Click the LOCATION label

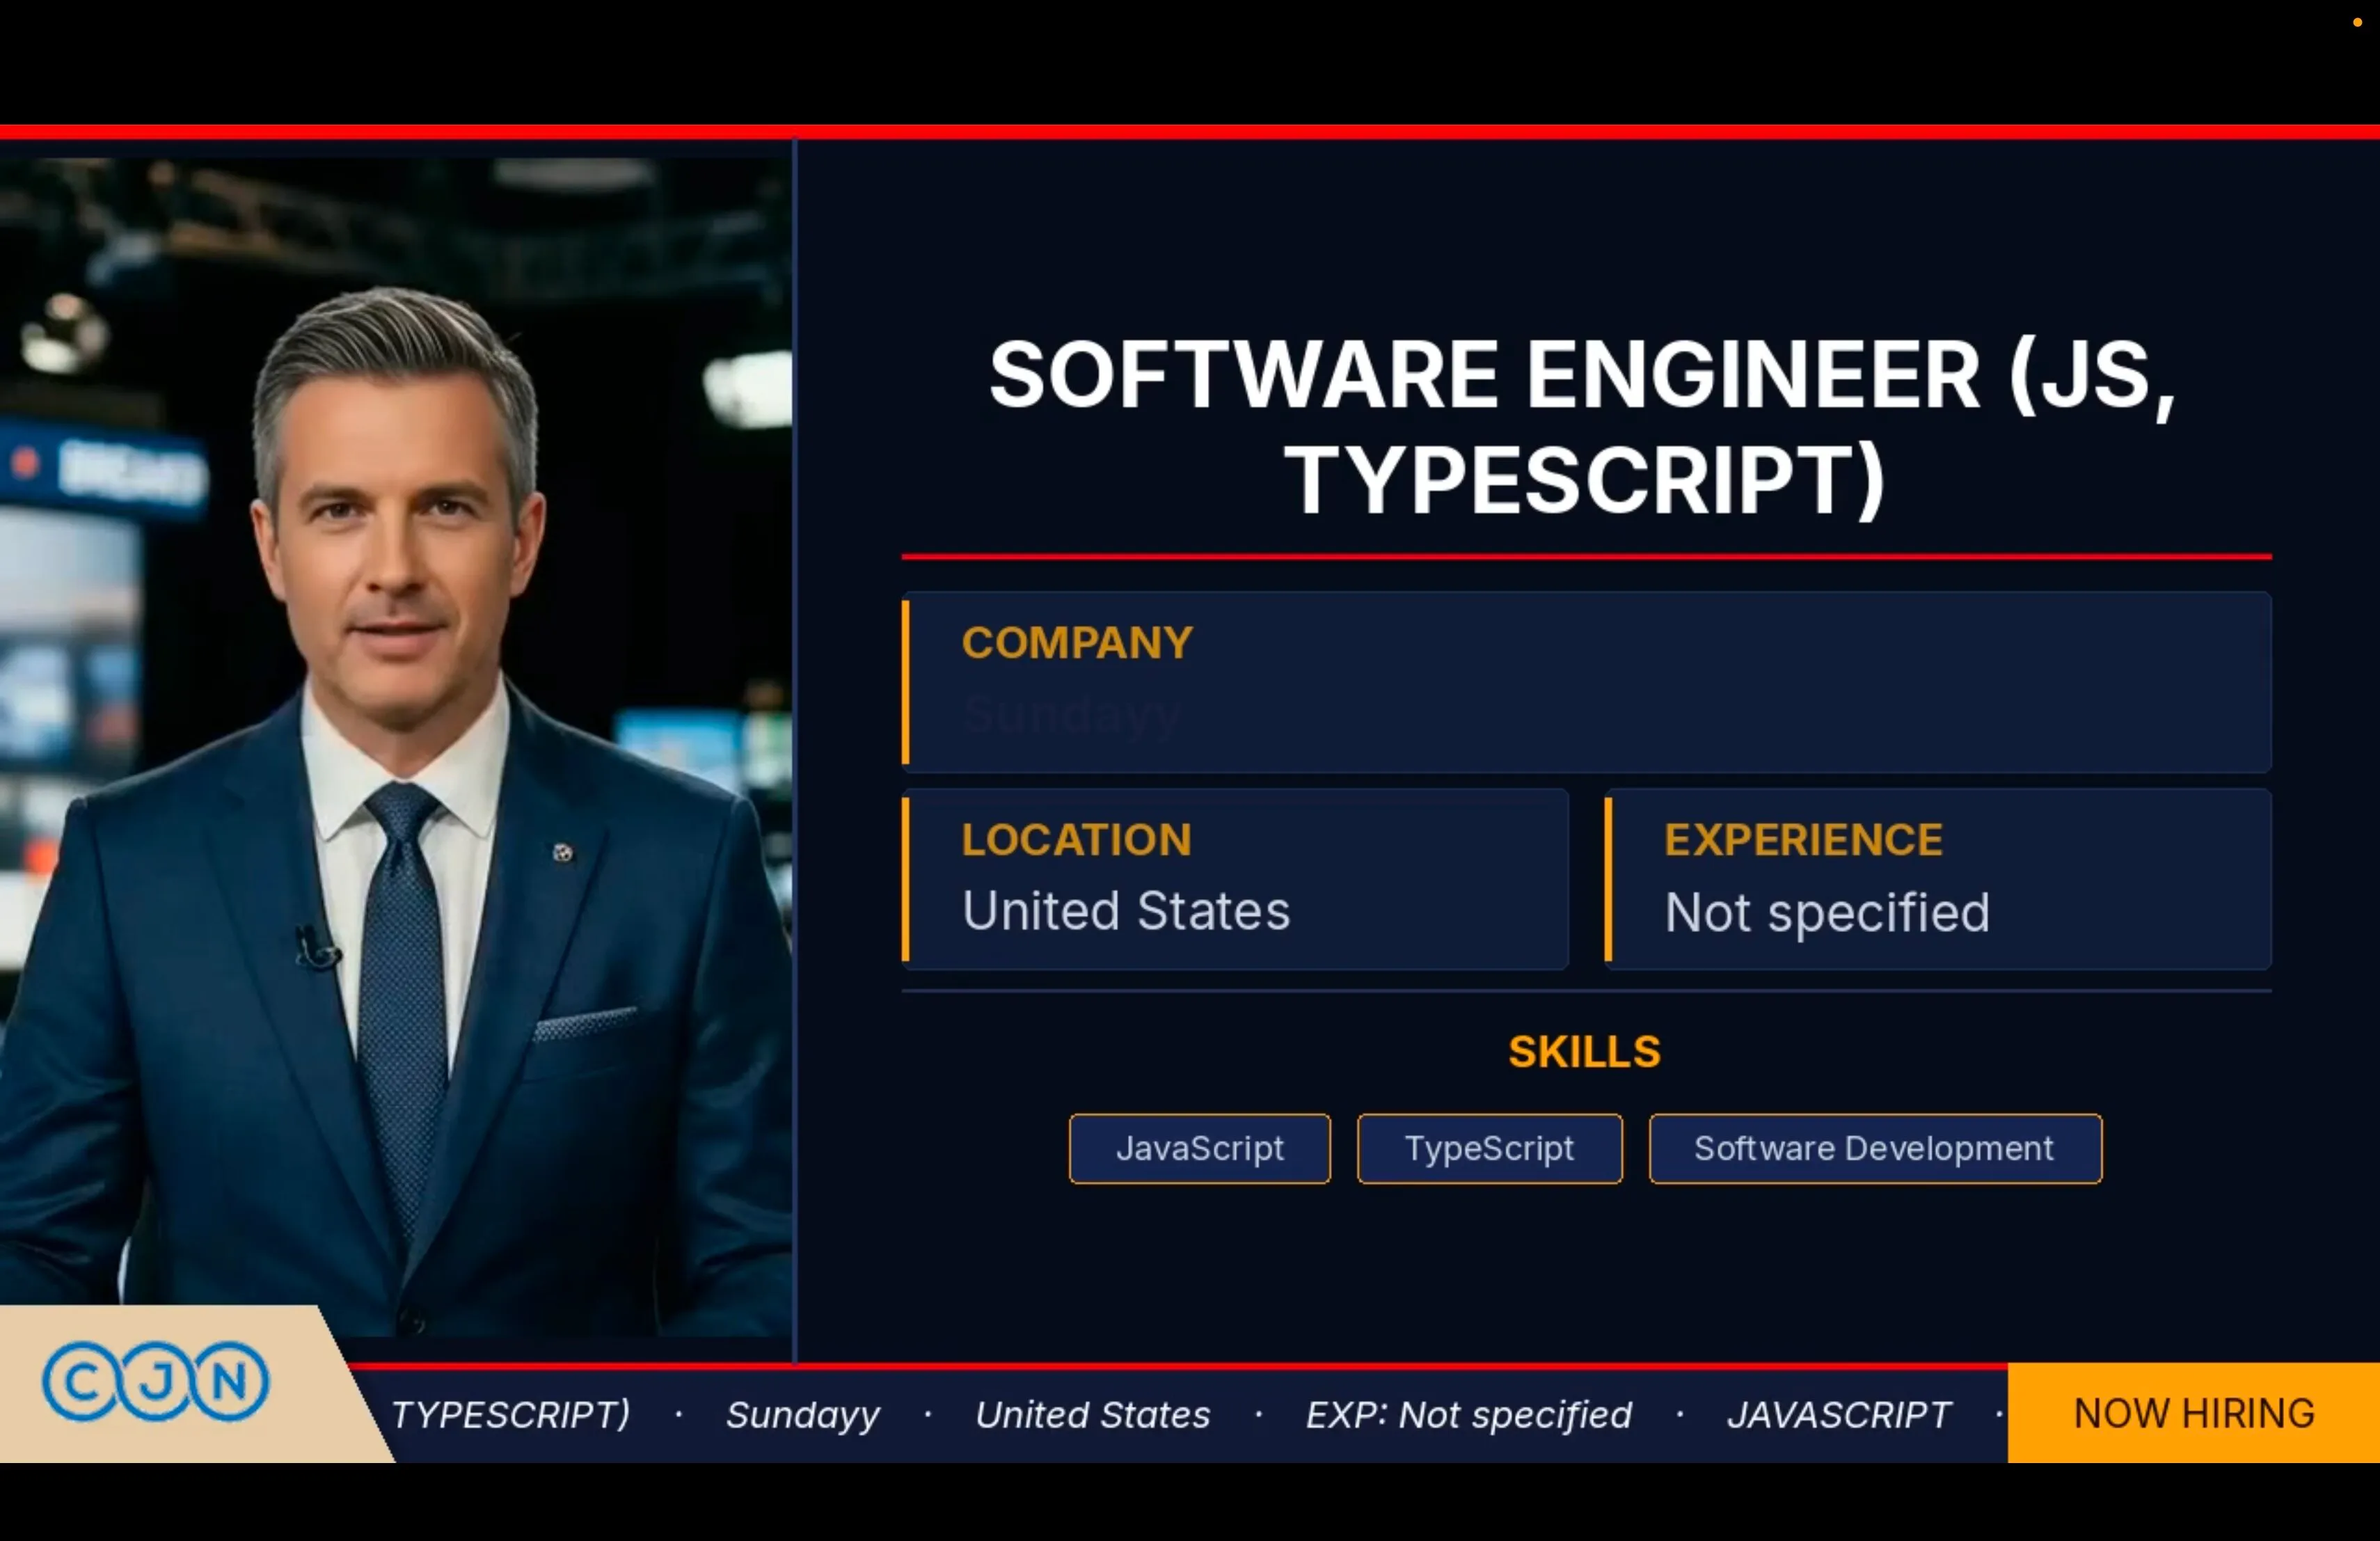click(1076, 839)
